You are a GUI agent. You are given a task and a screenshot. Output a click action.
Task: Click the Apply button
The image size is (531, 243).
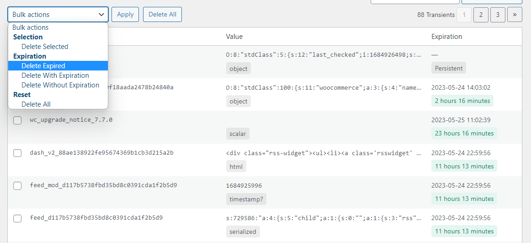pyautogui.click(x=125, y=15)
